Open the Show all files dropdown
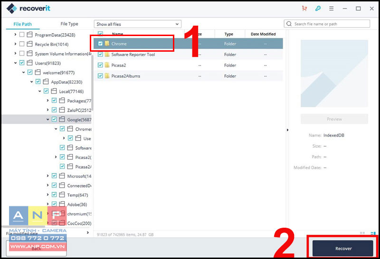This screenshot has width=380, height=259. 137,24
